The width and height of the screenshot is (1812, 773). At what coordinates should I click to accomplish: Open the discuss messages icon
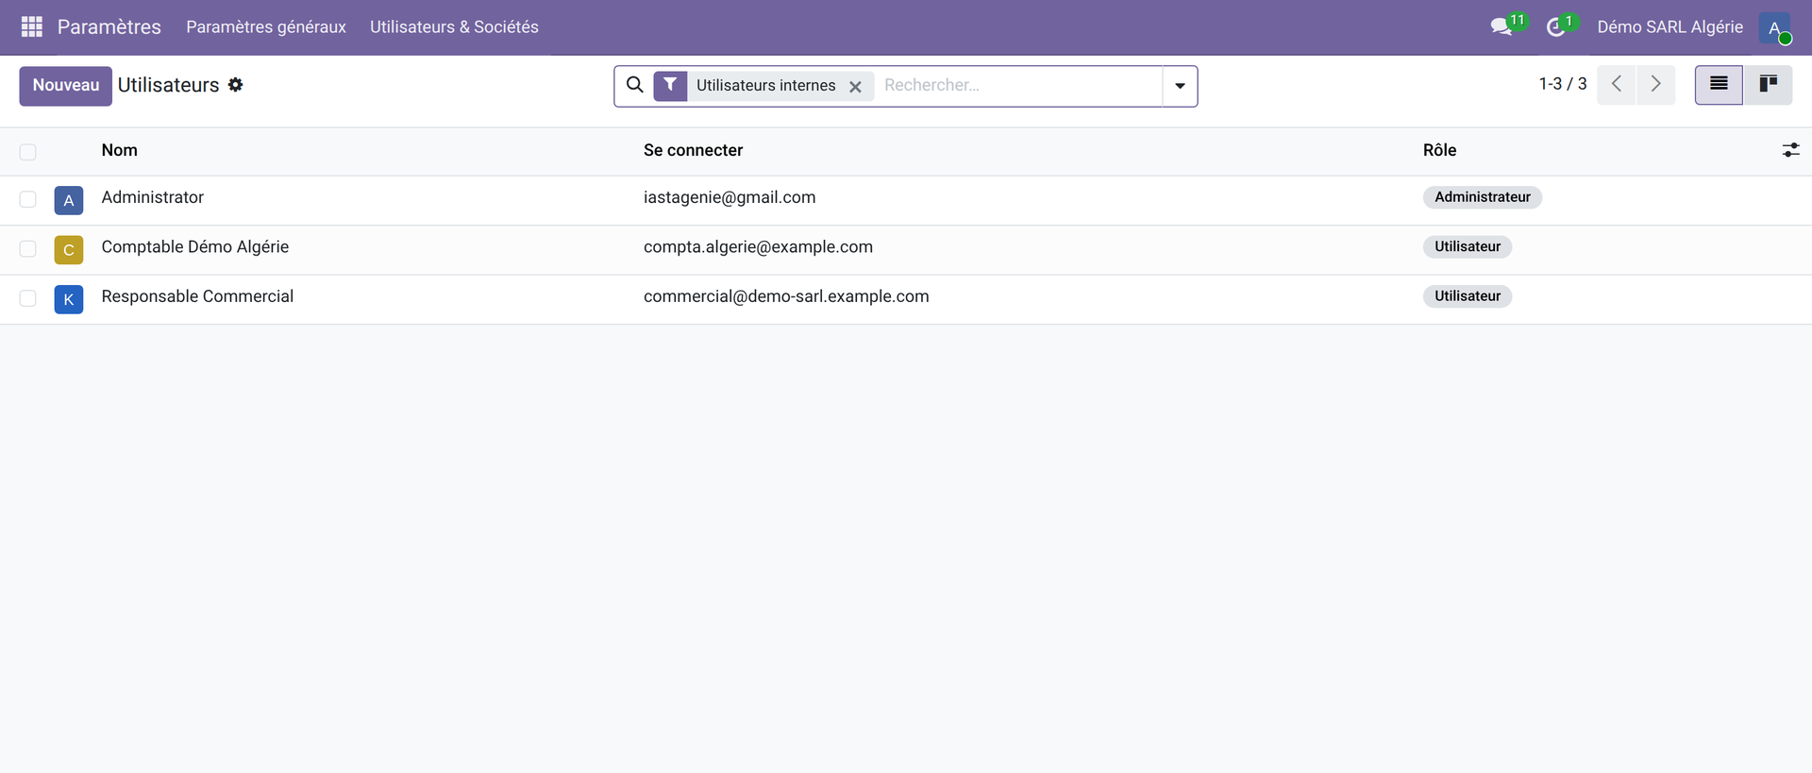pos(1502,26)
